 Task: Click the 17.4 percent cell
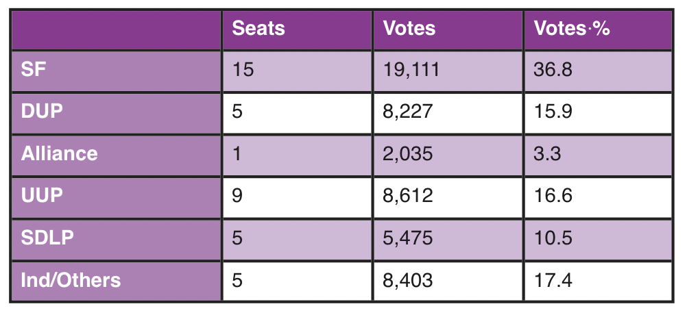click(553, 279)
